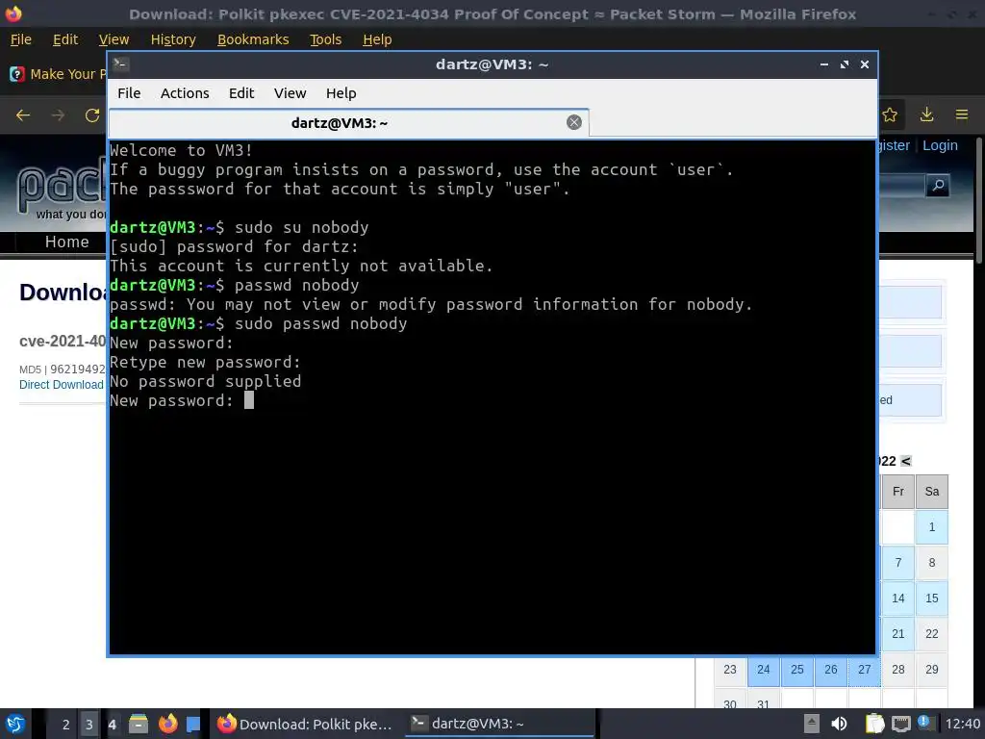The height and width of the screenshot is (739, 985).
Task: Switch to workspace 3
Action: [89, 725]
